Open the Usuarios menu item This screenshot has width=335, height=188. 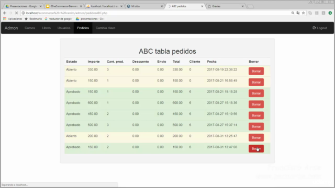[64, 28]
